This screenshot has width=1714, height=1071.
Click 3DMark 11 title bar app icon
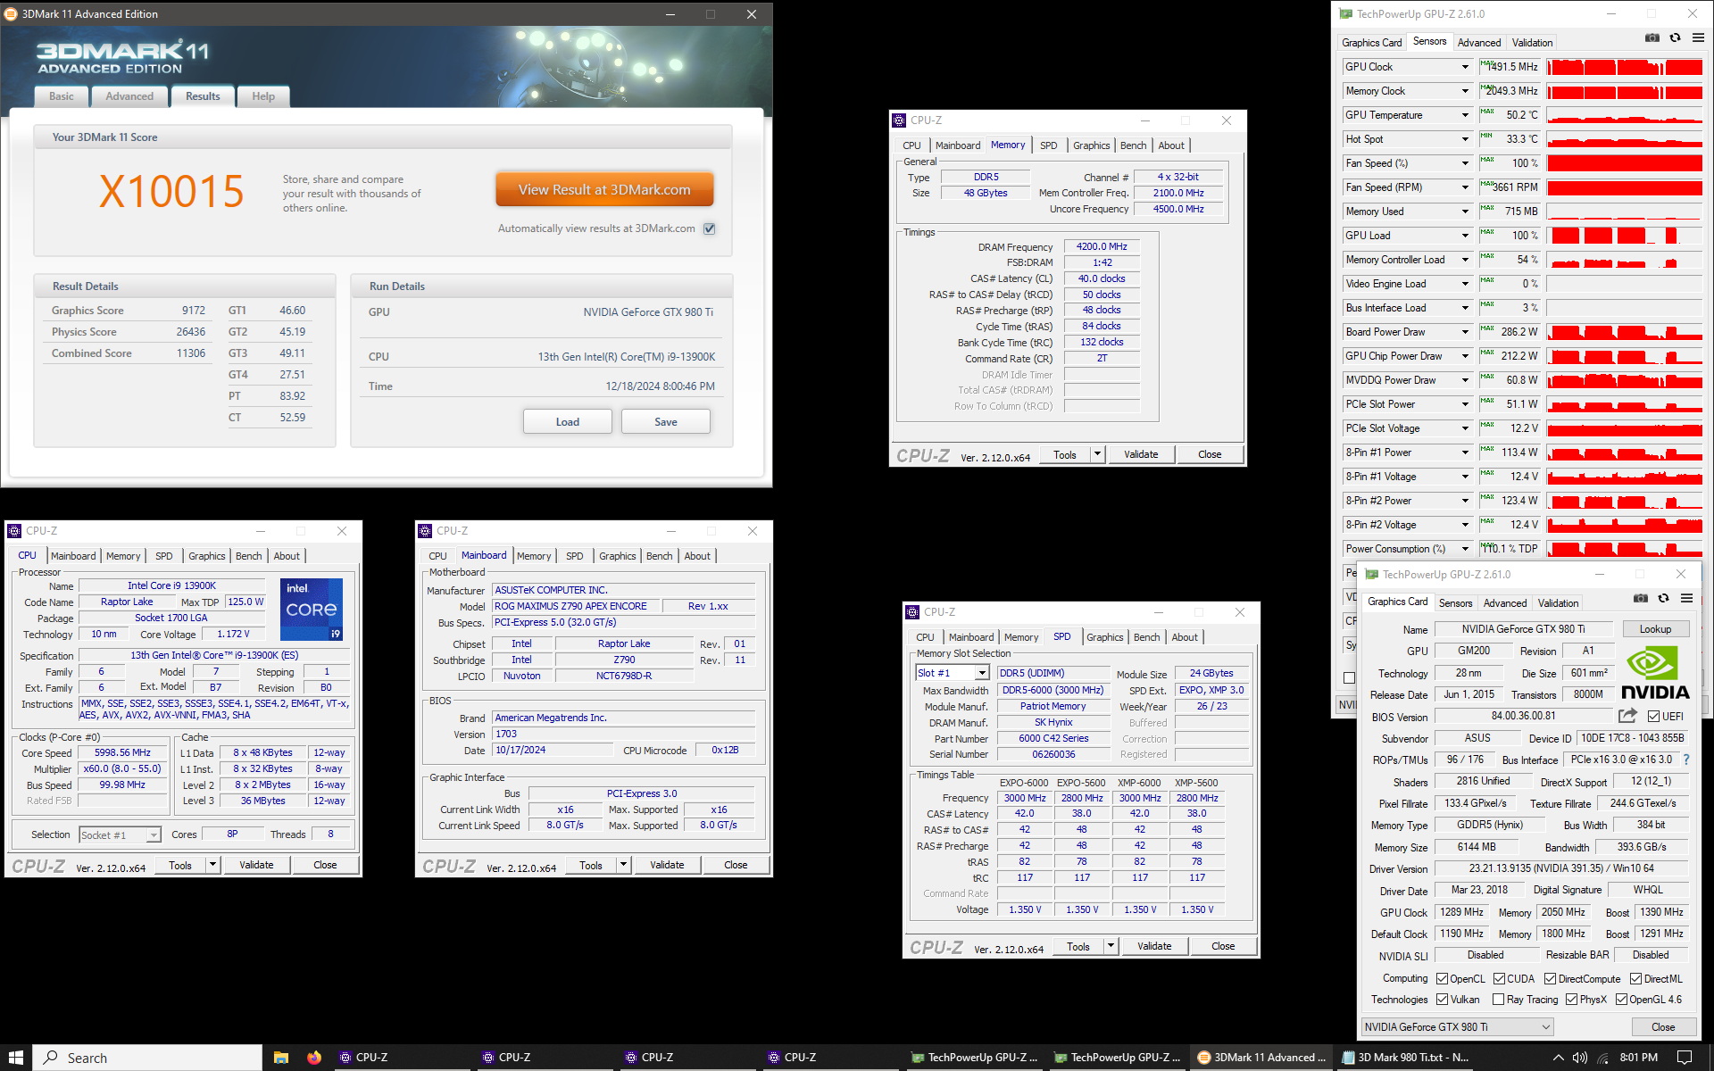coord(11,14)
